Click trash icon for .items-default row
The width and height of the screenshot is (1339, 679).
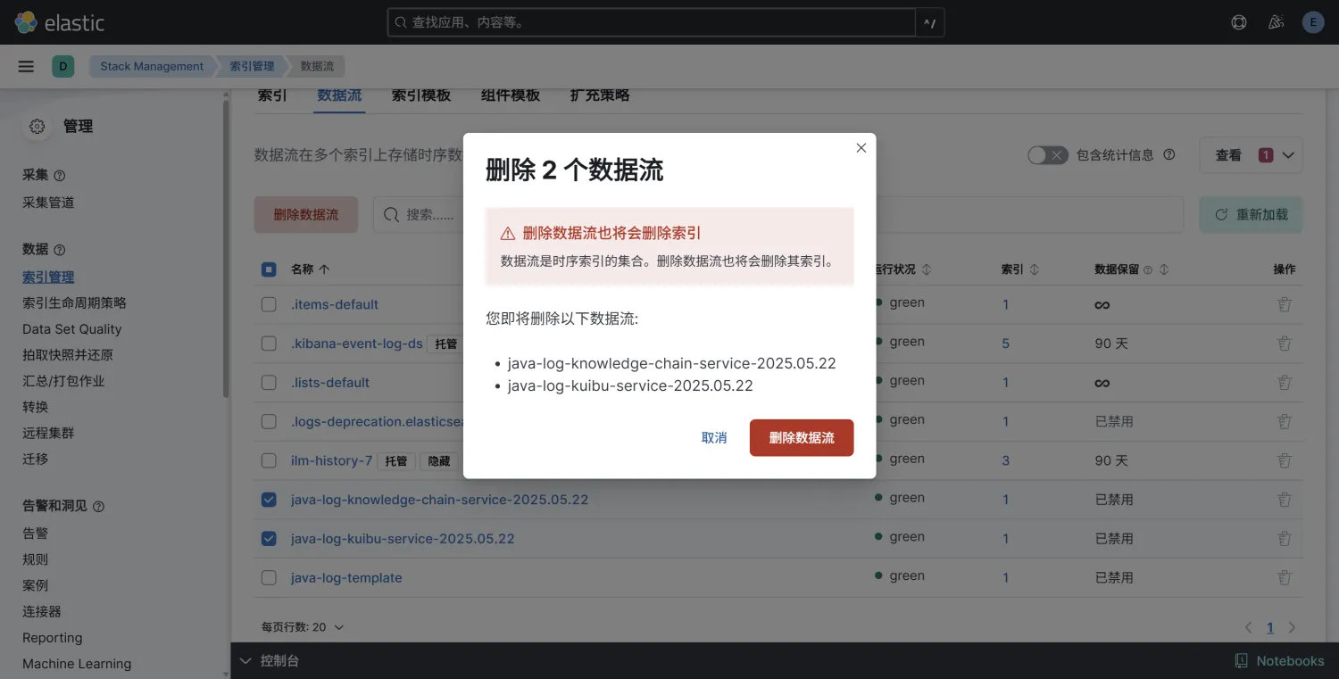(x=1284, y=304)
